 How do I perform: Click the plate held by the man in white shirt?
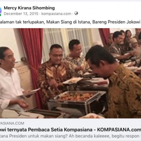[x=31, y=92]
